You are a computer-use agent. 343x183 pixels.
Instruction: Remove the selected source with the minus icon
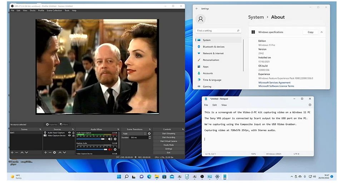click(50, 152)
